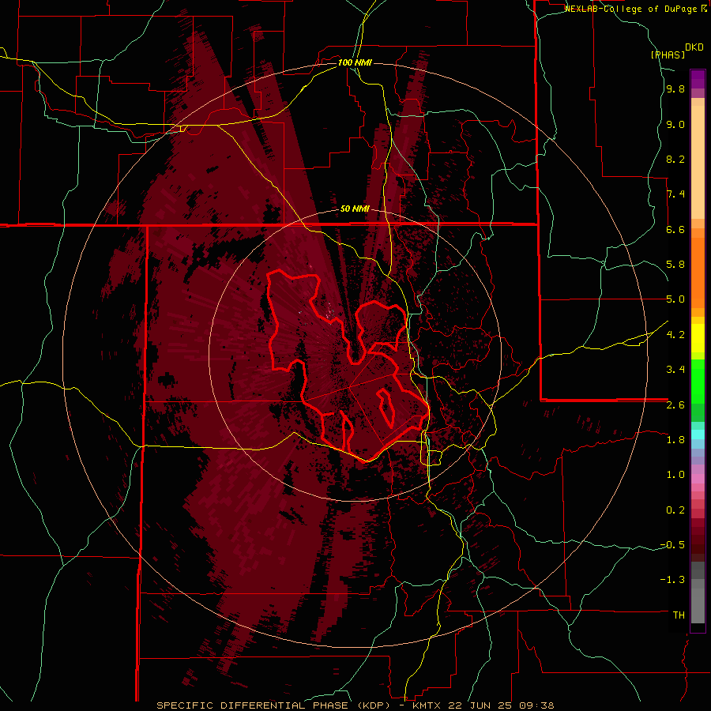This screenshot has height=711, width=711.
Task: Click the 9.0 value on the scale
Action: [x=675, y=124]
